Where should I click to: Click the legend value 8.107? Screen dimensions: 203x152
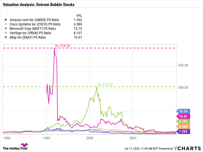(78, 33)
